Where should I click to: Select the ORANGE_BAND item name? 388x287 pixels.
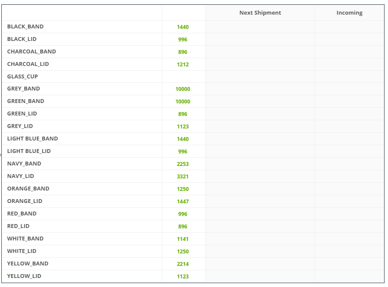pyautogui.click(x=28, y=189)
